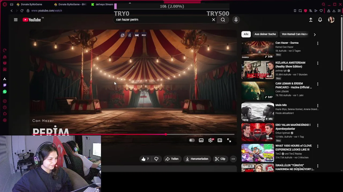The height and width of the screenshot is (192, 343).
Task: Open GX Control speedometer in sidebar
Action: [5, 50]
